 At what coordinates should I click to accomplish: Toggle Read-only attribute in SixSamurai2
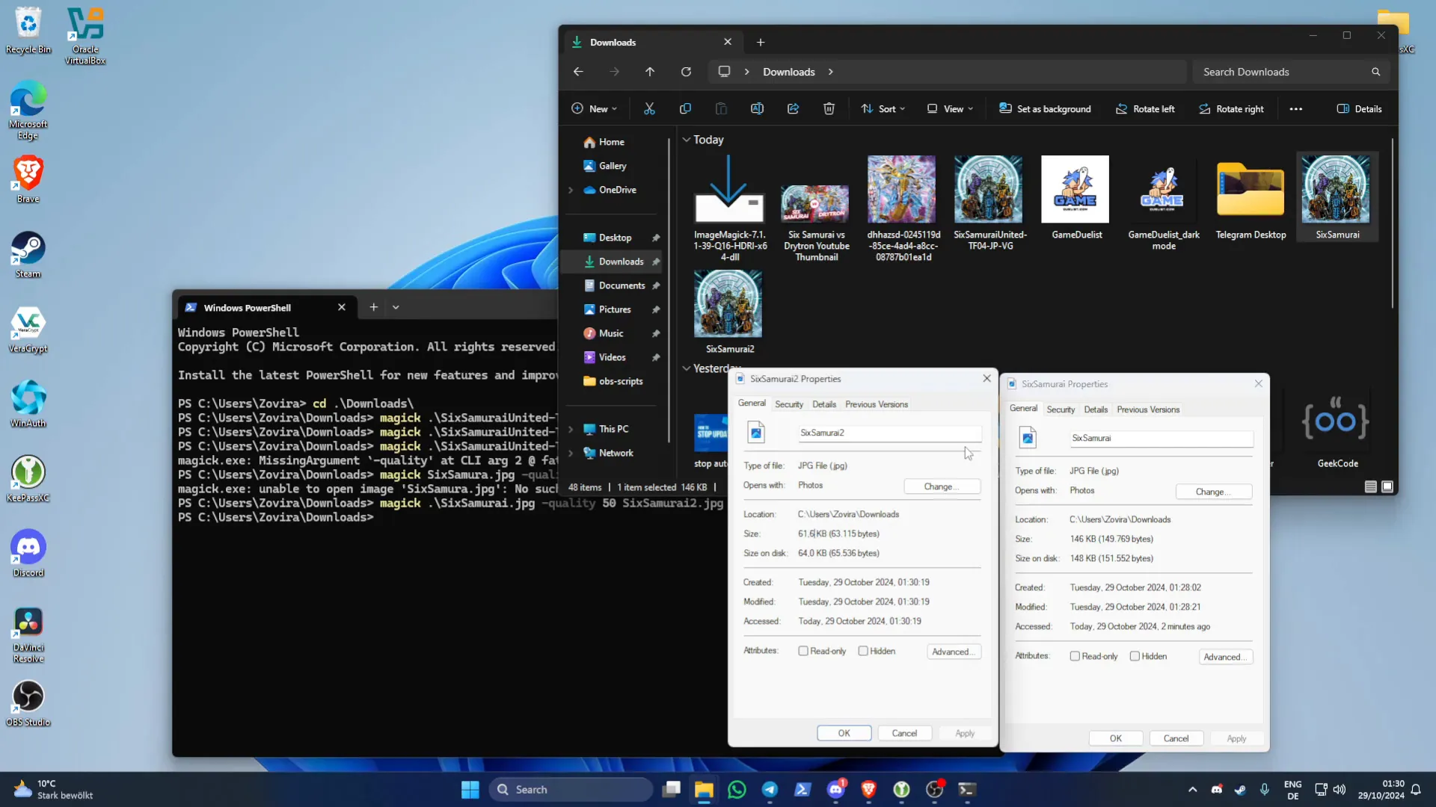tap(804, 652)
